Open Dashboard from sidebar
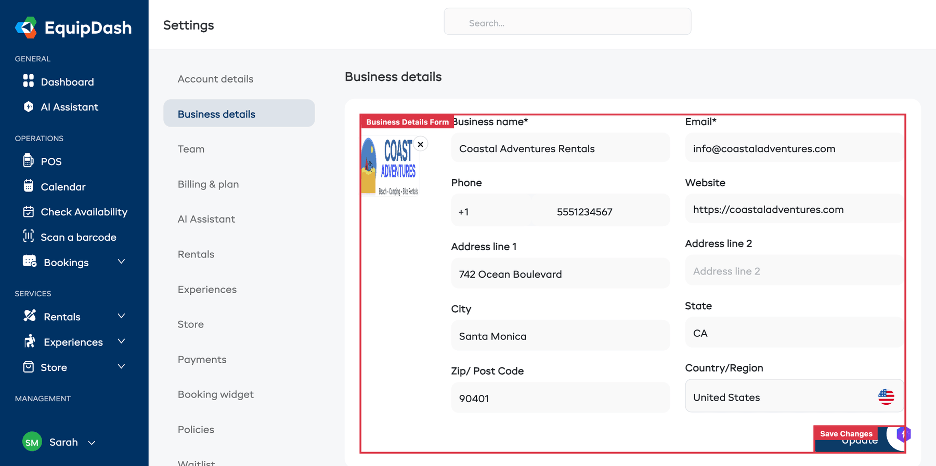 [58, 81]
